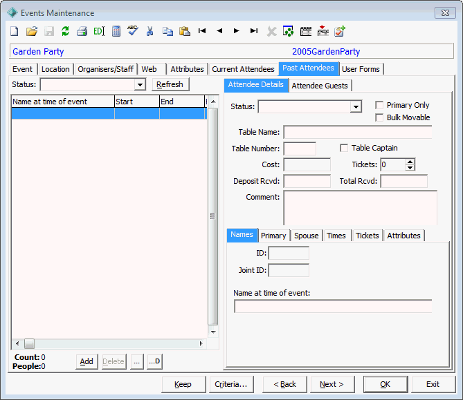Switch to the Times sub-tab

coord(336,236)
